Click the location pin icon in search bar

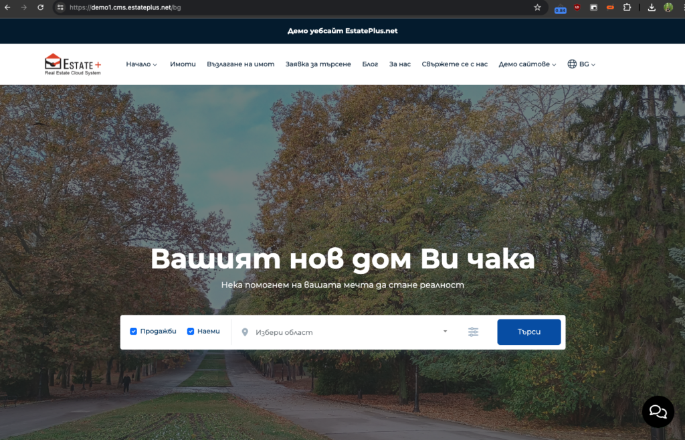point(246,332)
